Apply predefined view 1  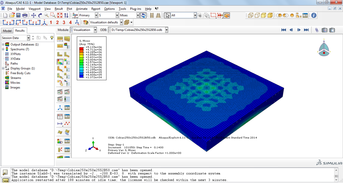[50, 22]
